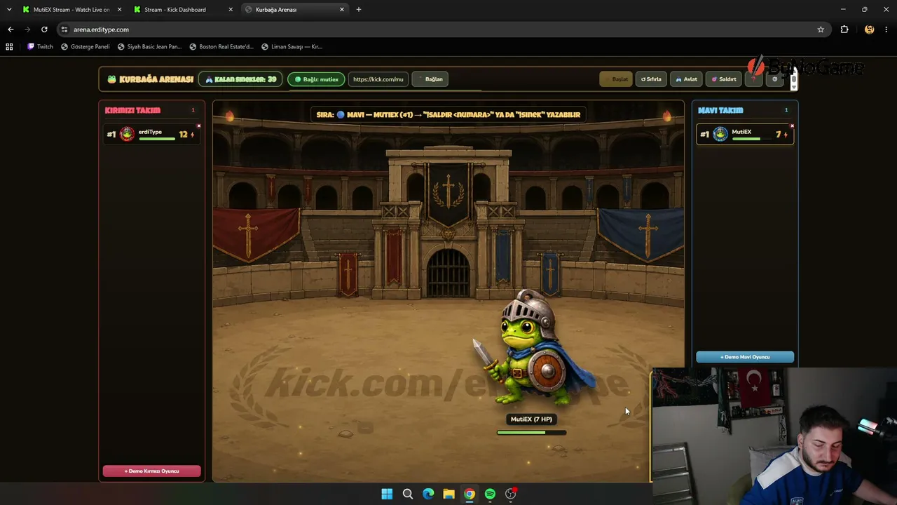Click the Bağlan connect button
The image size is (897, 505).
[x=430, y=79]
